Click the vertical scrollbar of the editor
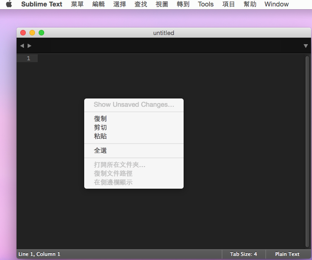Viewport: 312px width, 260px height. point(307,151)
